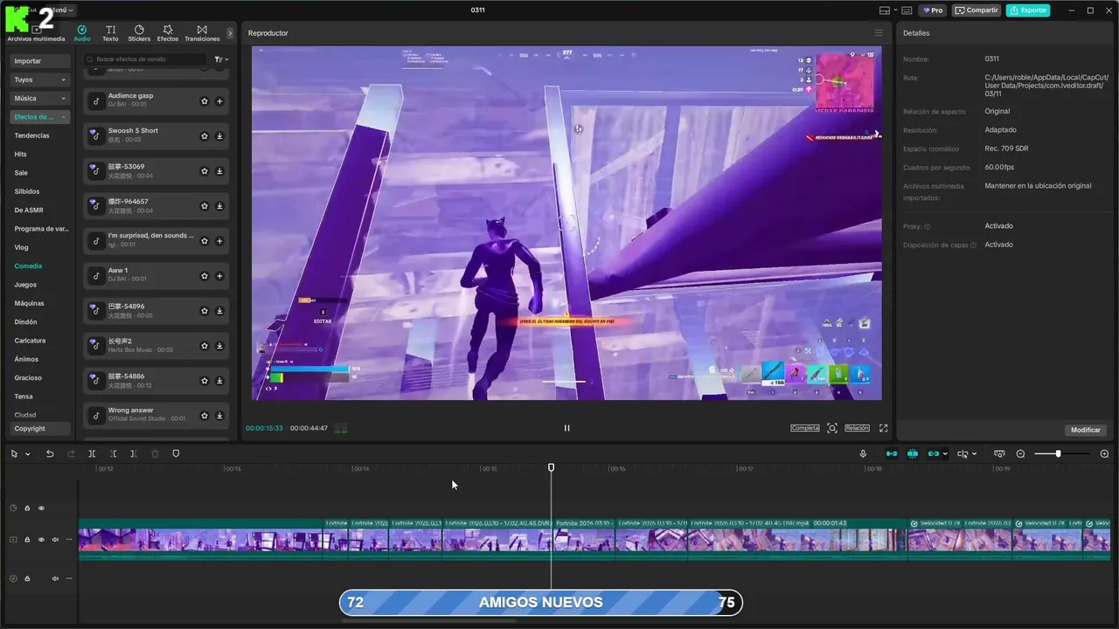1119x629 pixels.
Task: Collapse the Efectos de sonido section
Action: 40,117
